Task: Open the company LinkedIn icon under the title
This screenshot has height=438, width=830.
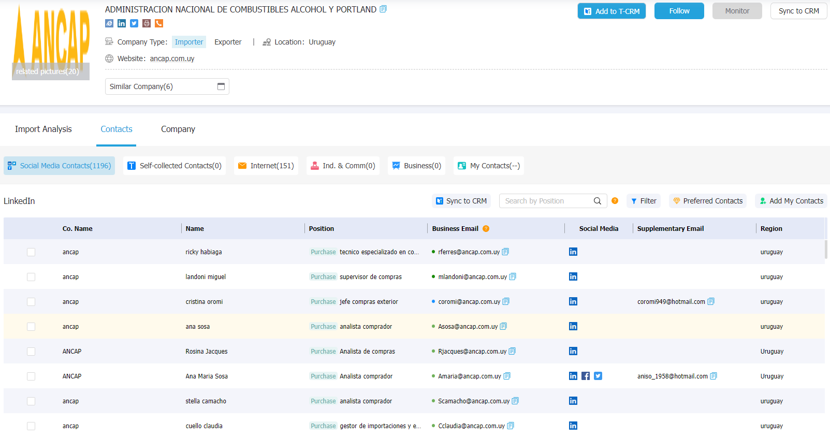Action: click(x=122, y=23)
